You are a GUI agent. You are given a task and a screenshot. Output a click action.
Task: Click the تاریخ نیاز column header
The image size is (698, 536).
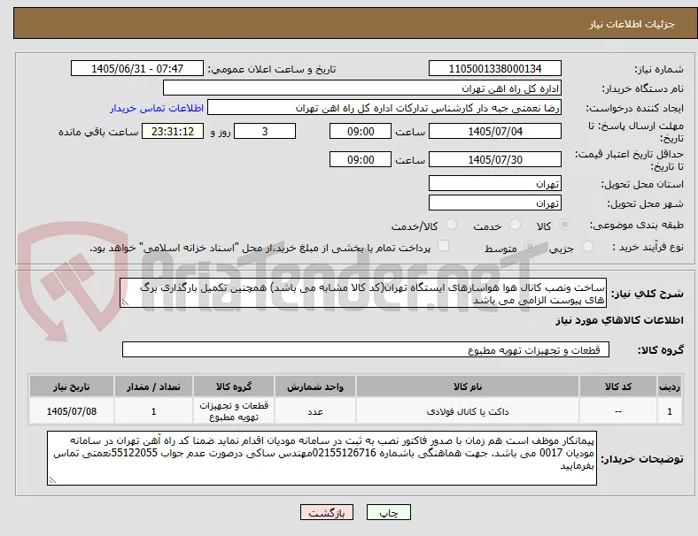pyautogui.click(x=72, y=387)
